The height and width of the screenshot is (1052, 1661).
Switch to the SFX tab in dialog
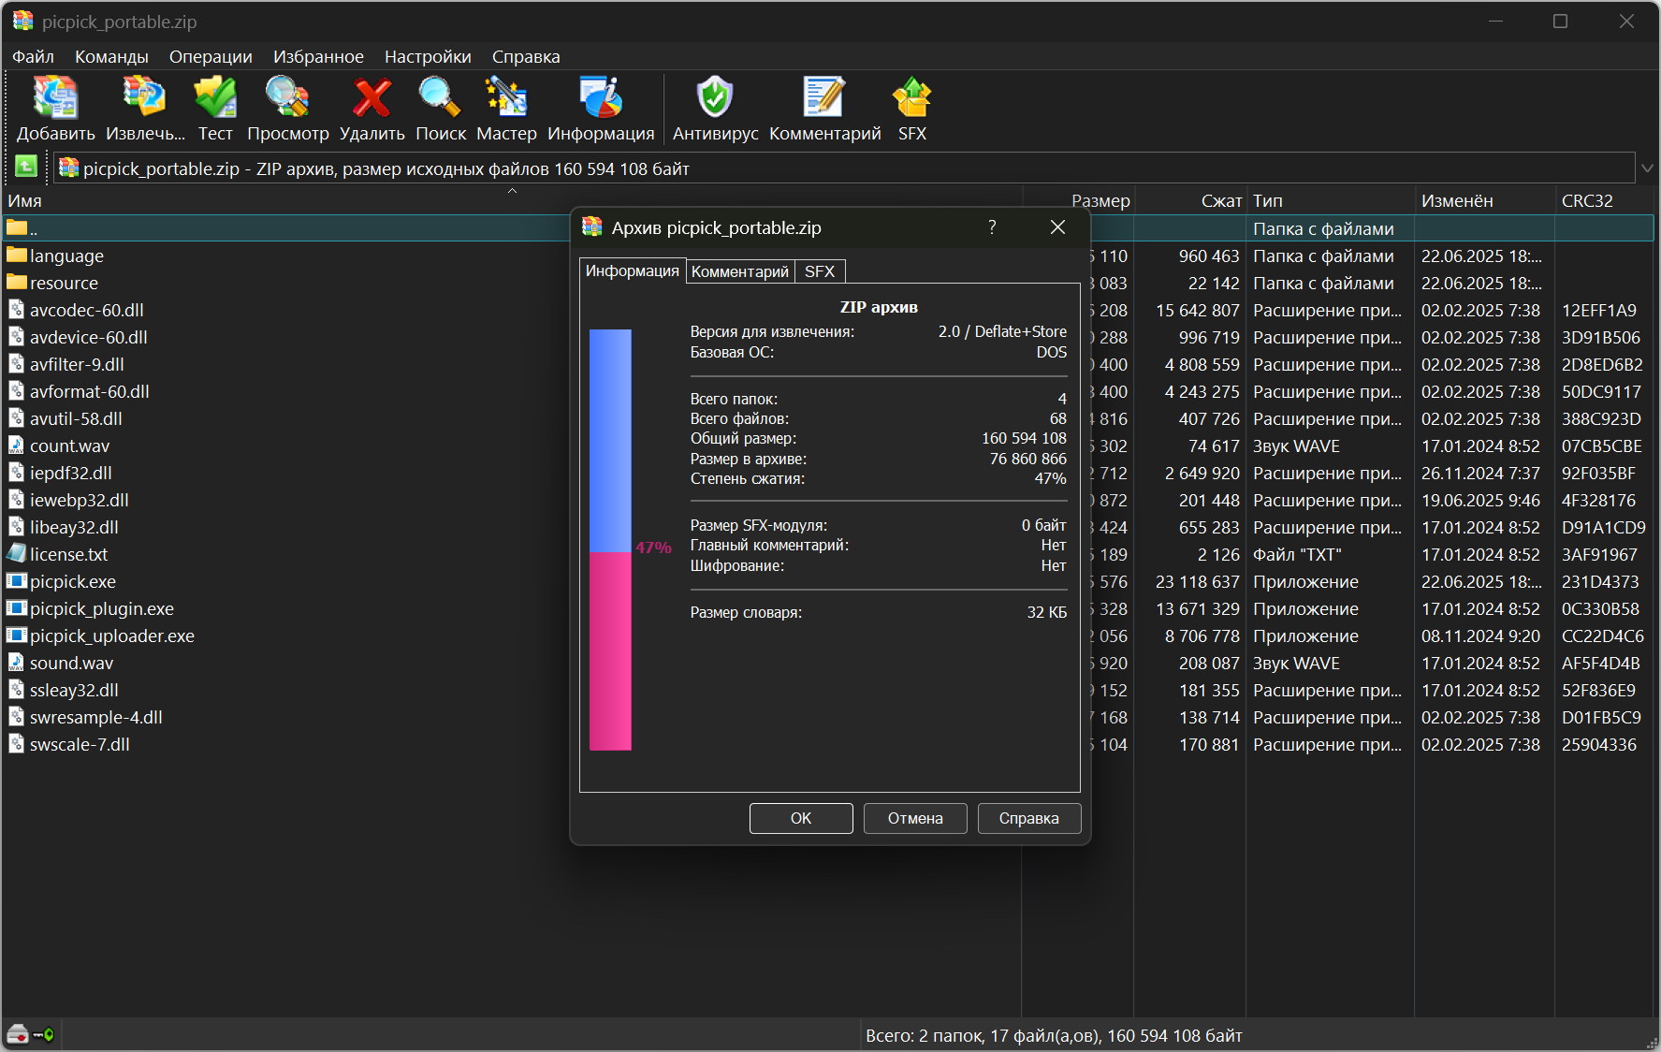(x=820, y=271)
